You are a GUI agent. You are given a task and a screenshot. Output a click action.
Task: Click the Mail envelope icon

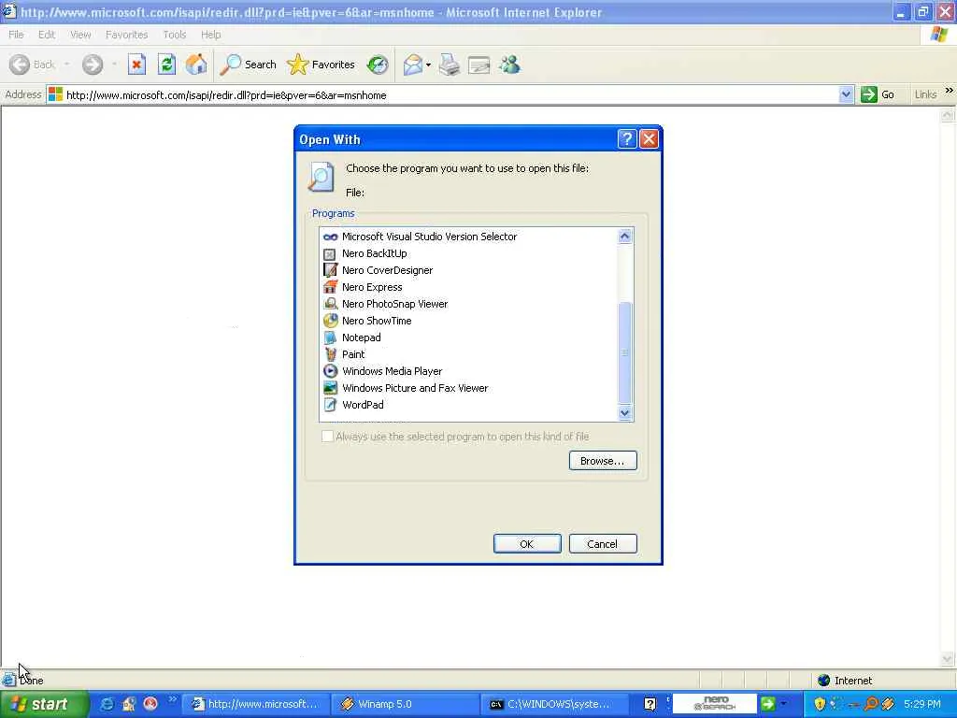coord(413,65)
